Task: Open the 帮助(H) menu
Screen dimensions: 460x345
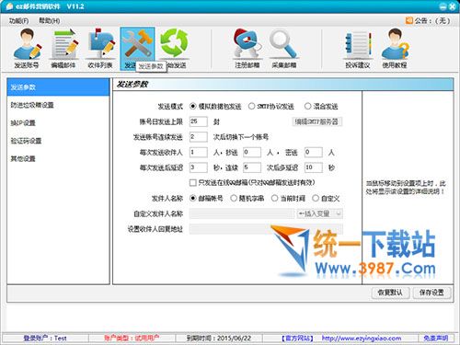Action: (x=50, y=21)
